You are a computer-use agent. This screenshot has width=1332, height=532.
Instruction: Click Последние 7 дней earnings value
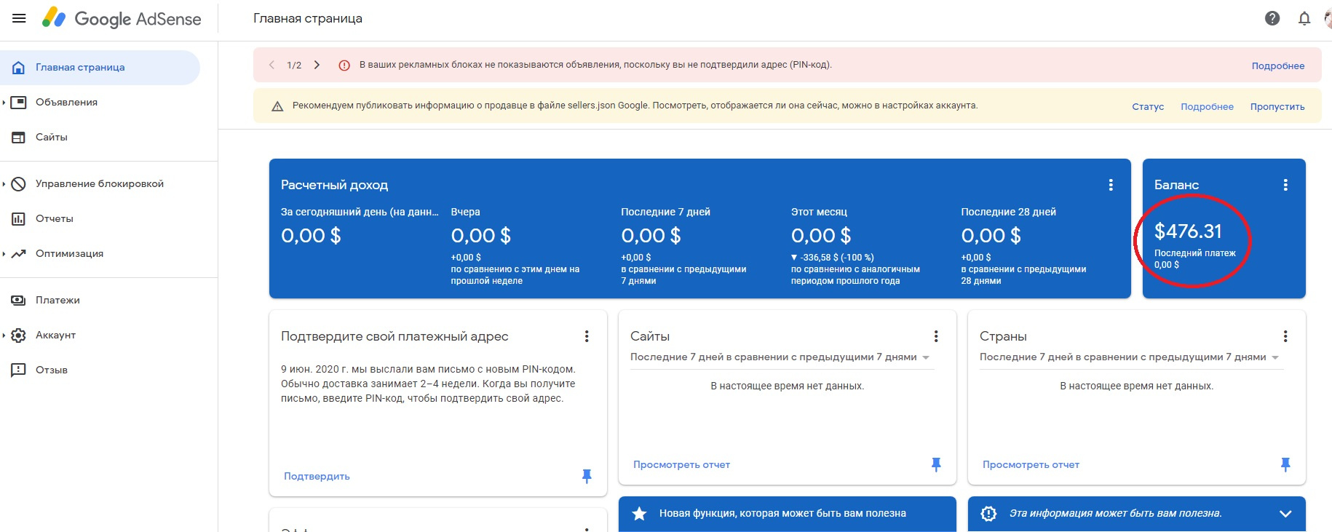[x=651, y=236]
